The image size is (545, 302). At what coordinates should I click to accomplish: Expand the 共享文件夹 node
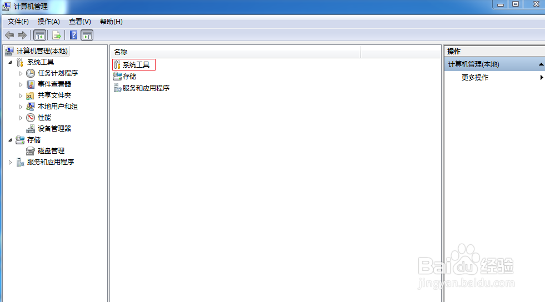[21, 96]
